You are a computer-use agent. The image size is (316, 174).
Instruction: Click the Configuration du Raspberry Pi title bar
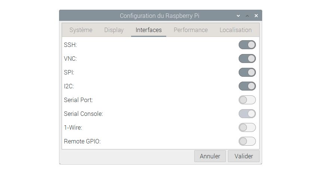159,16
